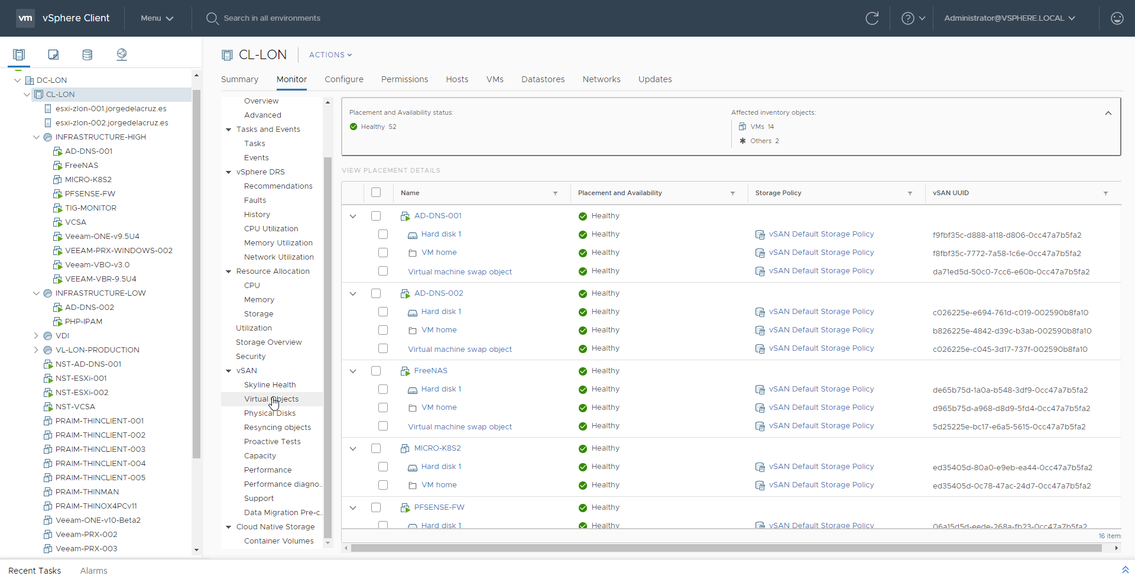This screenshot has height=579, width=1135.
Task: Open Physical Disks in vSAN menu
Action: tap(270, 413)
